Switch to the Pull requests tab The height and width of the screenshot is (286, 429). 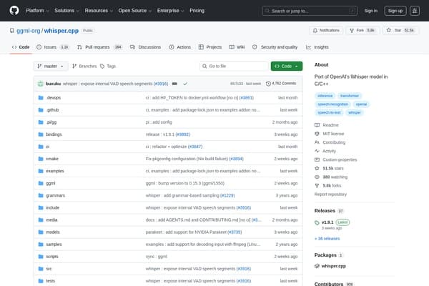coord(99,47)
